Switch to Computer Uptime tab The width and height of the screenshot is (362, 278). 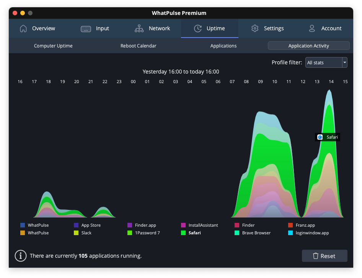[53, 46]
